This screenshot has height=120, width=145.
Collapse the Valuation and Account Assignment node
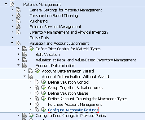click(x=12, y=43)
